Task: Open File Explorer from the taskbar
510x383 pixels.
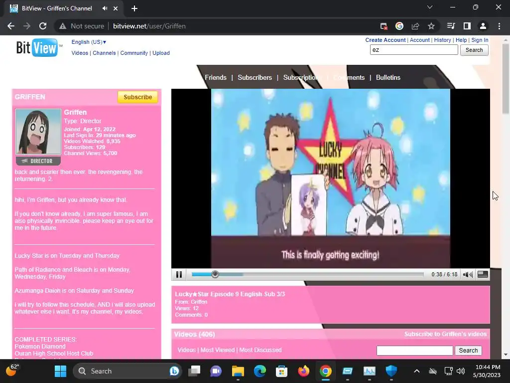Action: 238,371
